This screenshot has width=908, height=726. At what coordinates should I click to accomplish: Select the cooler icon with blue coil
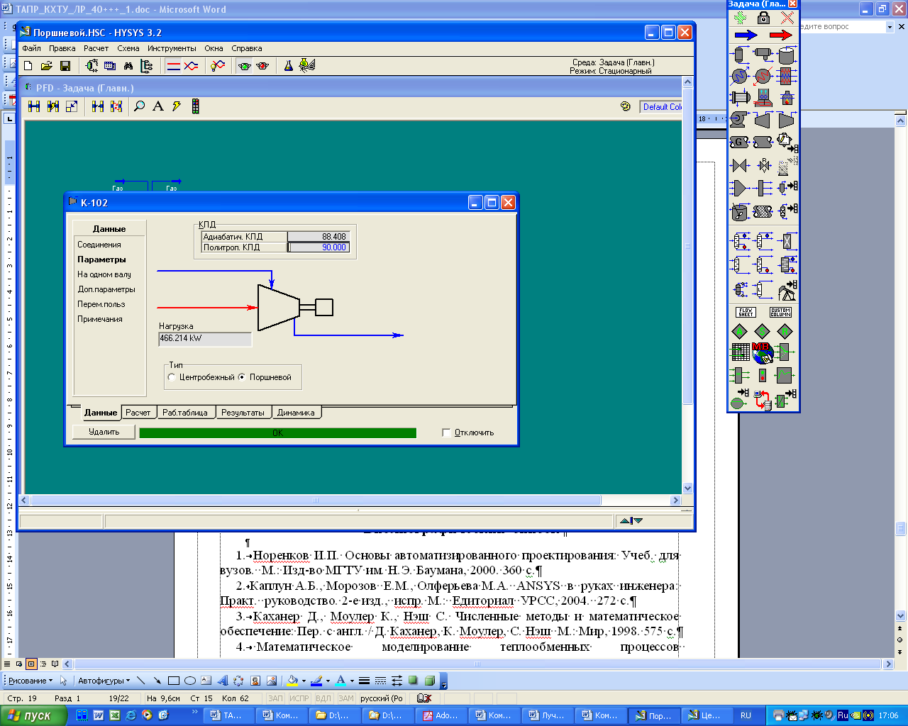(x=740, y=76)
